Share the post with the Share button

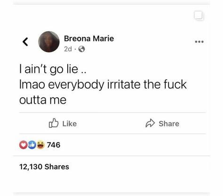pyautogui.click(x=162, y=123)
